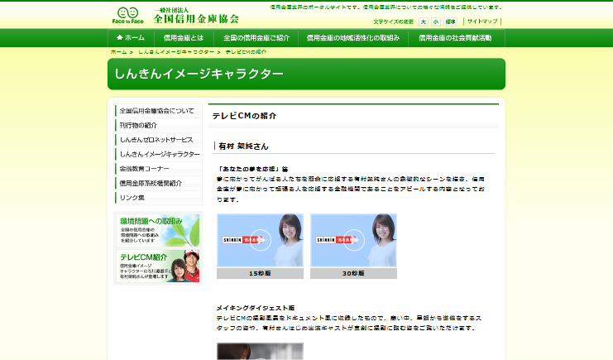Click テレビCM紹介 sidebar banner
This screenshot has width=613, height=360.
coord(158,266)
